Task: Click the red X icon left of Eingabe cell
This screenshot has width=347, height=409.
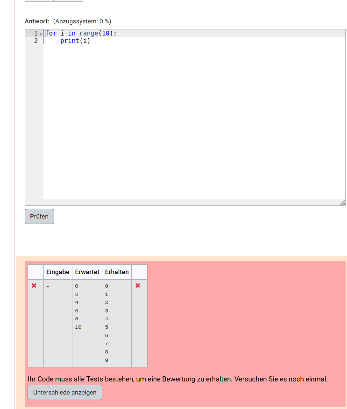Action: (x=34, y=286)
